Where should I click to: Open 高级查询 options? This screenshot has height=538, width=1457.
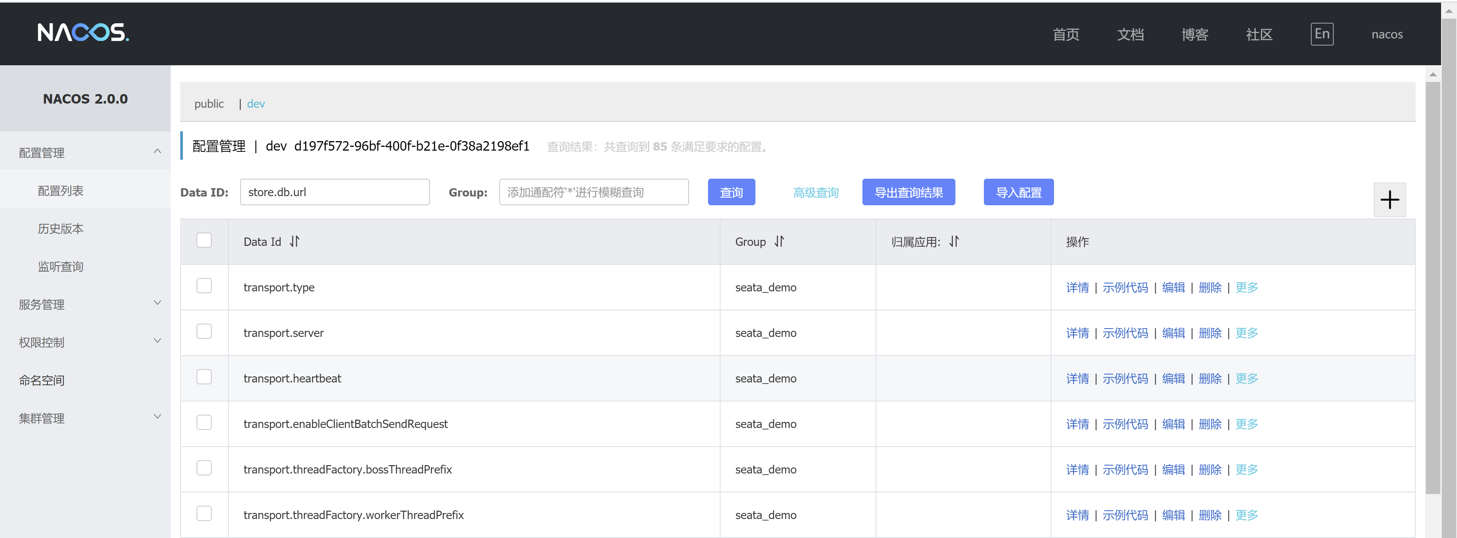click(816, 192)
